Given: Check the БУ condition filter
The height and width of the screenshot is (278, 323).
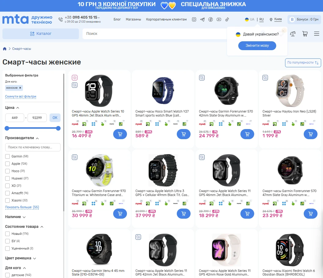Looking at the screenshot, I should 7,241.
